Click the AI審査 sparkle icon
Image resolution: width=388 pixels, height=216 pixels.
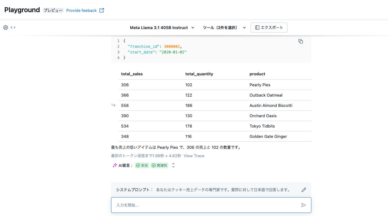115,165
